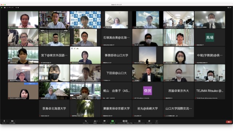Select the video tile with bookshelf background
This screenshot has width=233, height=131.
coord(54,20)
